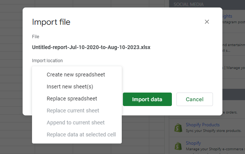
Task: Click the SOCIAL MEDIA section header
Action: click(x=189, y=4)
